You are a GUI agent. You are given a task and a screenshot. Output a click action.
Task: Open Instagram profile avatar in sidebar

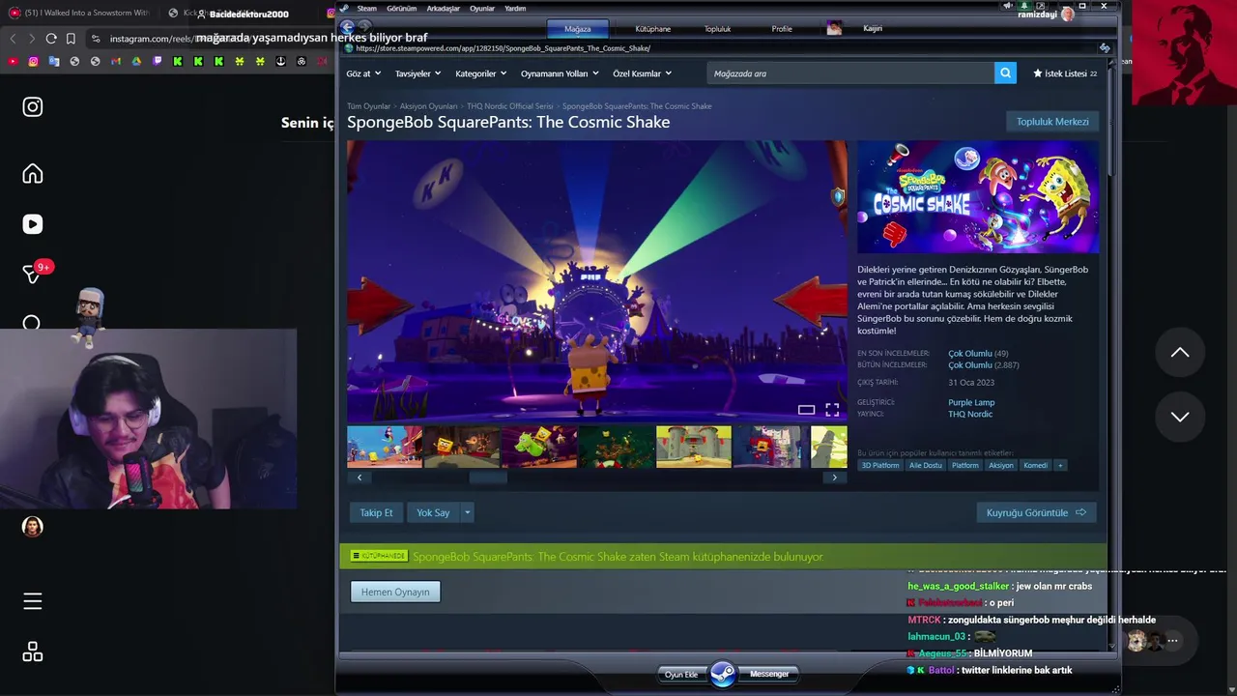pos(33,527)
